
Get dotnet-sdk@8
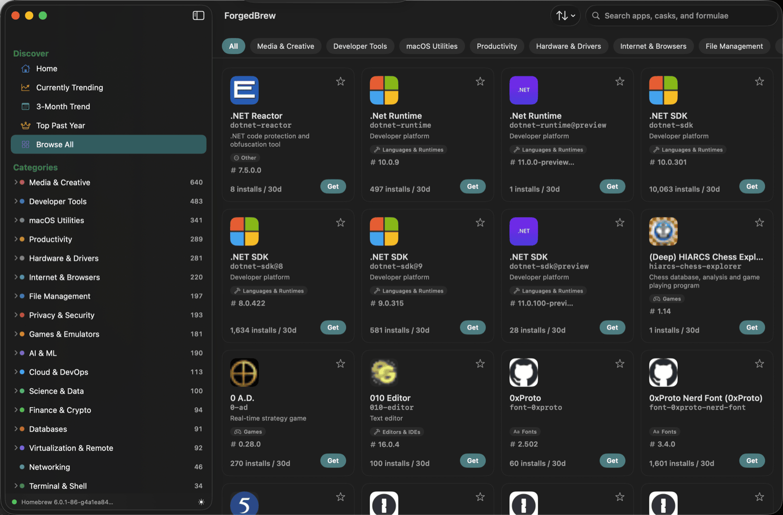coord(333,328)
